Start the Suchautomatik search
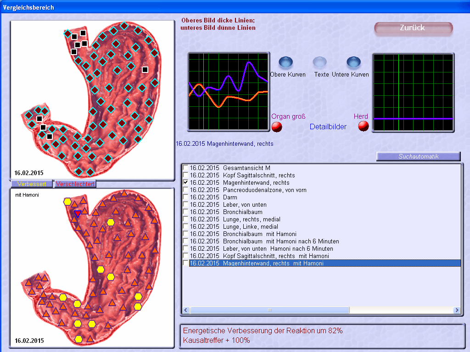 pos(419,157)
